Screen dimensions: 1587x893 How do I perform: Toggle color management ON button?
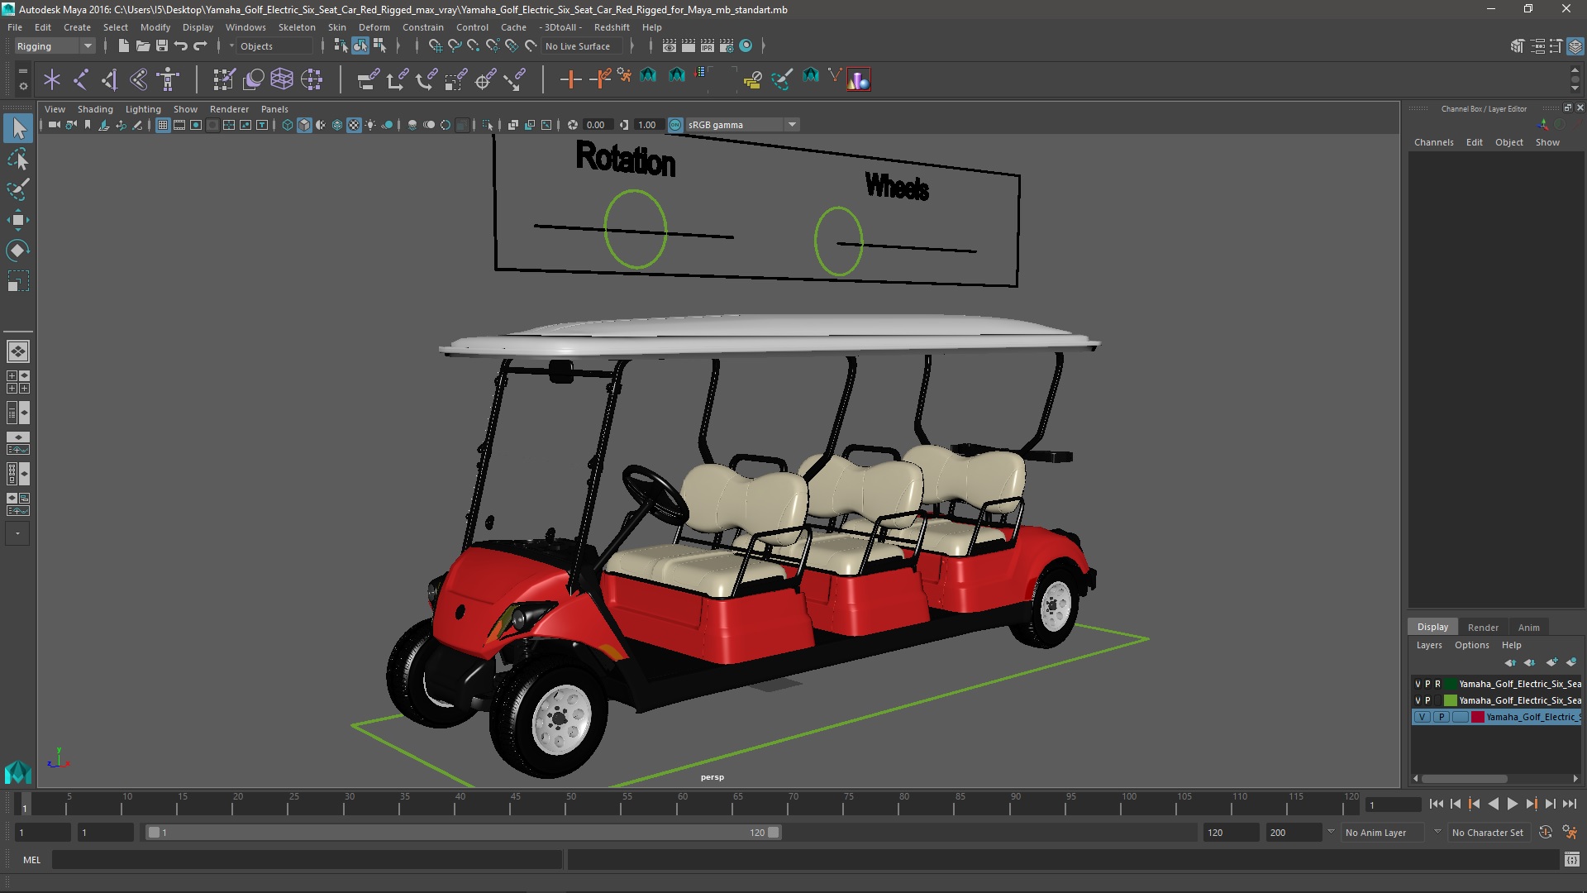tap(675, 125)
